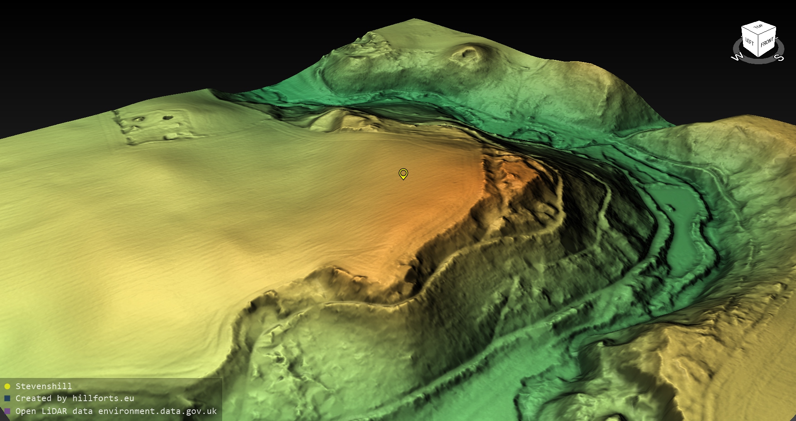This screenshot has height=421, width=796.
Task: Switch to FRONT view on the cube
Action: pyautogui.click(x=767, y=43)
